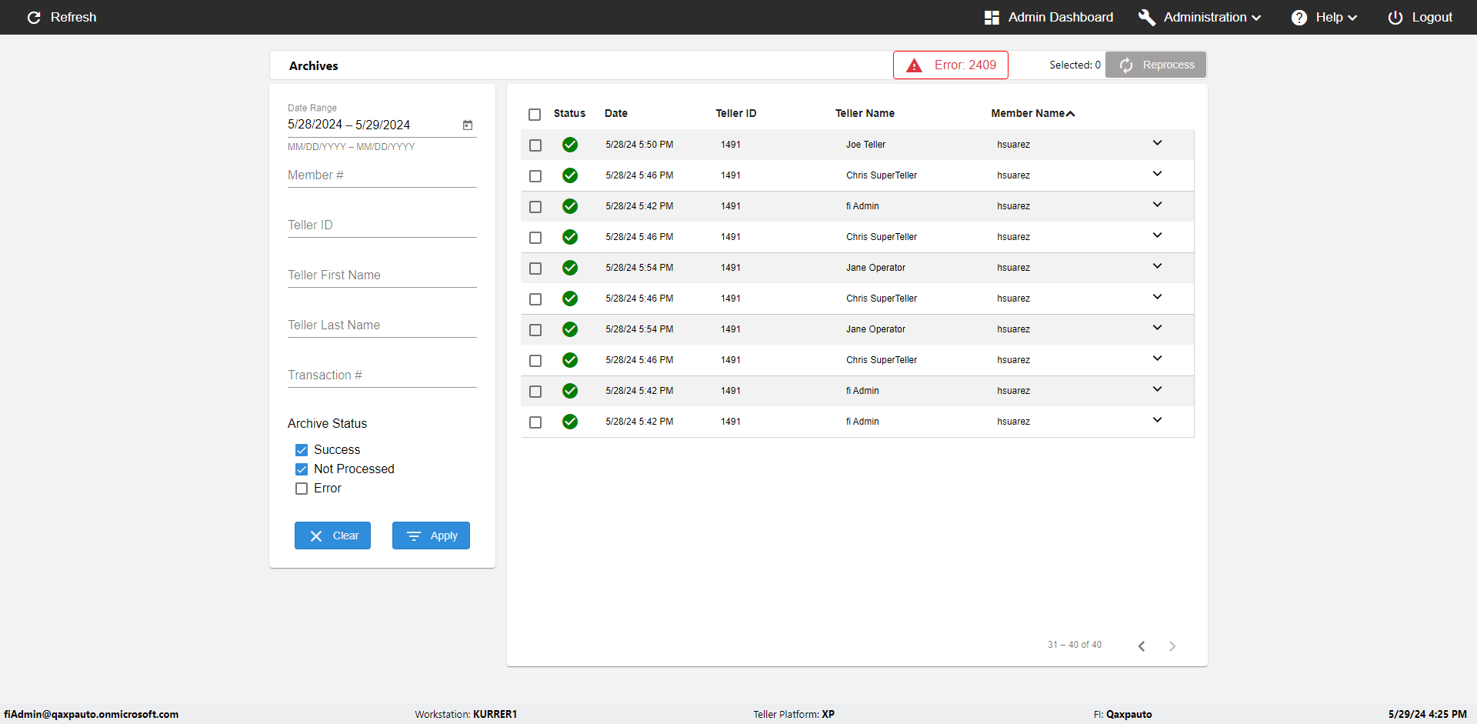
Task: Clear all filter fields
Action: click(332, 535)
